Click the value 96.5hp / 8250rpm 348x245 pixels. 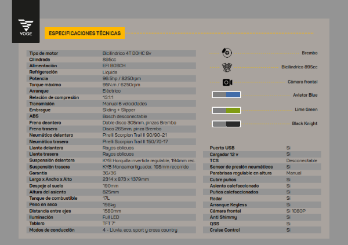click(x=122, y=79)
